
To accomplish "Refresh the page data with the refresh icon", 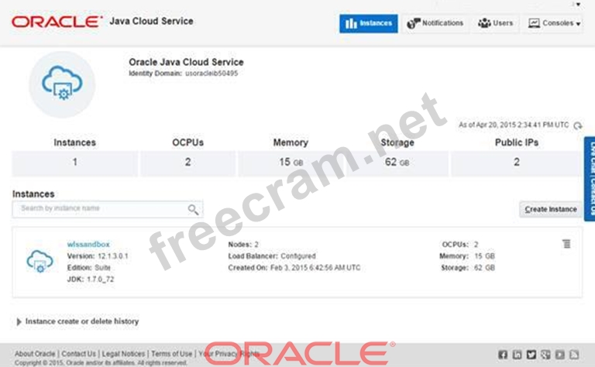I will pyautogui.click(x=577, y=125).
